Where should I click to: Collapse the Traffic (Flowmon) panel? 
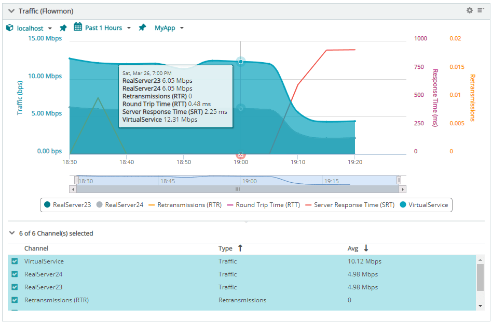coord(11,11)
